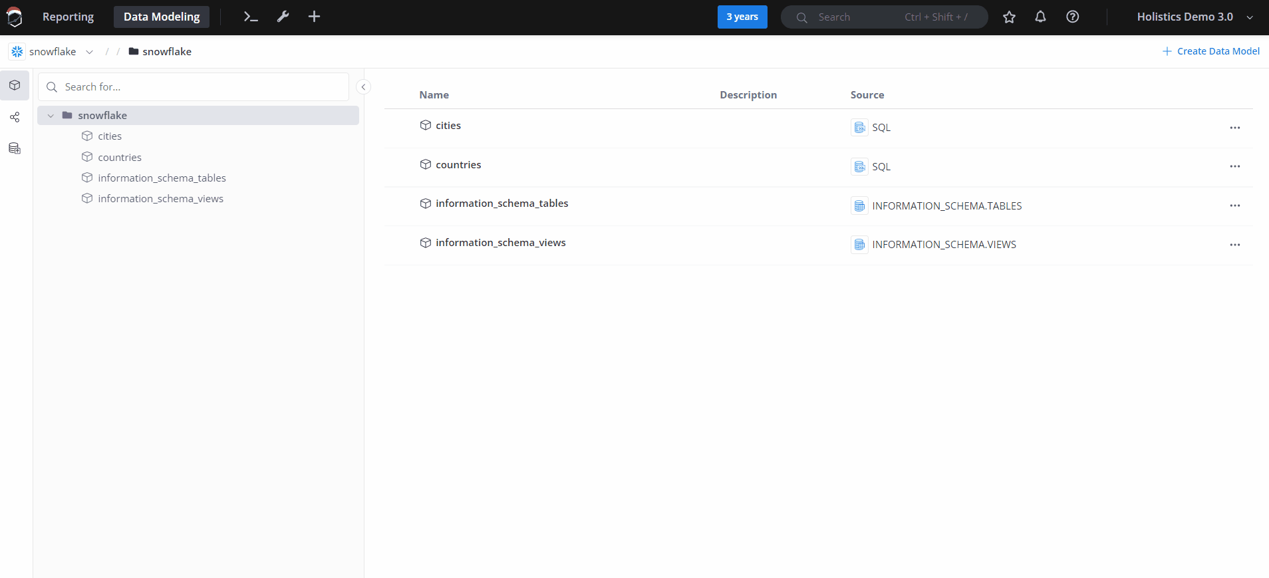
Task: Click the Name column header
Action: (x=434, y=95)
